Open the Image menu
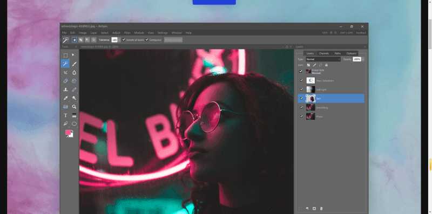Screen dimensions: 432x214 pyautogui.click(x=83, y=33)
